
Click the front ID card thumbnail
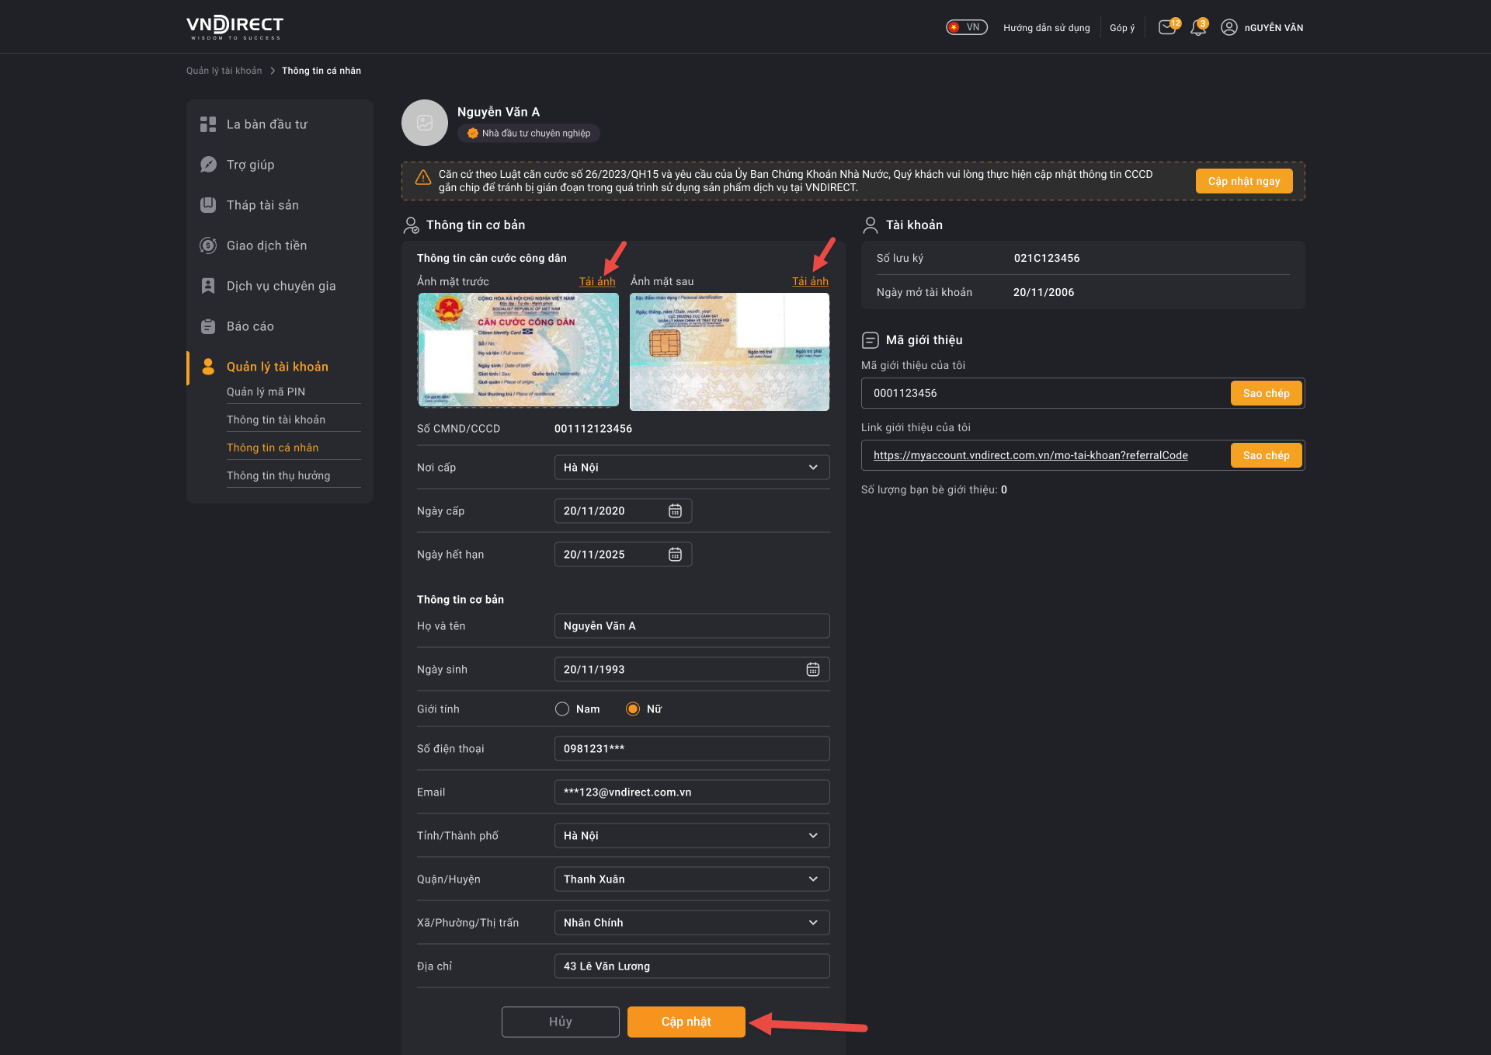coord(518,350)
